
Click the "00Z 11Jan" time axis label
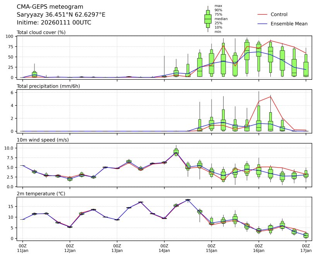click(22, 248)
